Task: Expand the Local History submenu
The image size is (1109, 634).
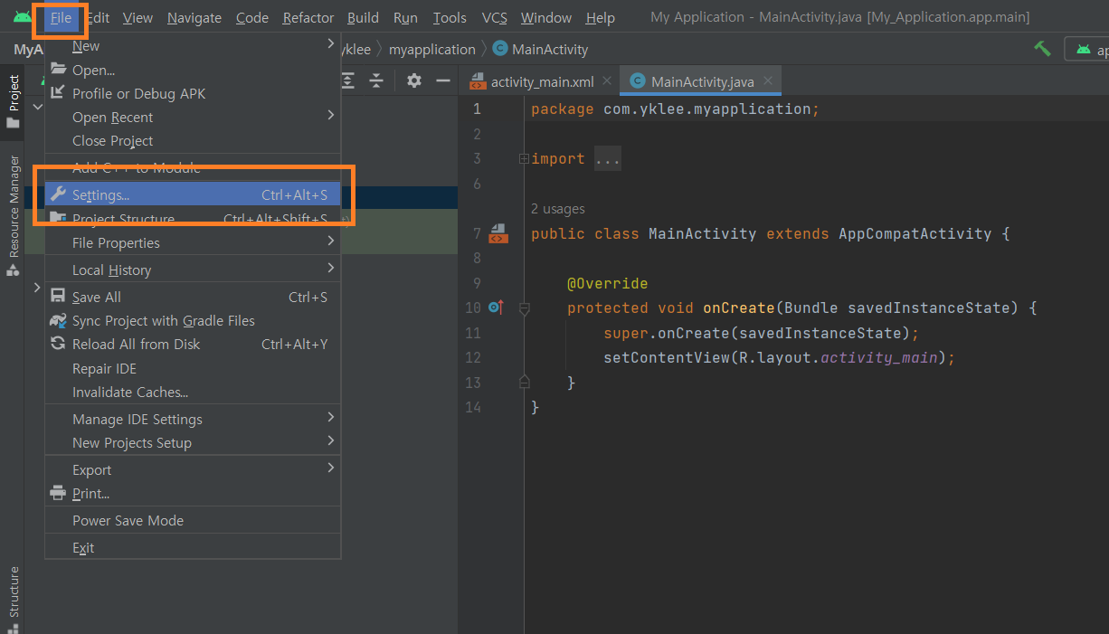Action: (x=331, y=268)
